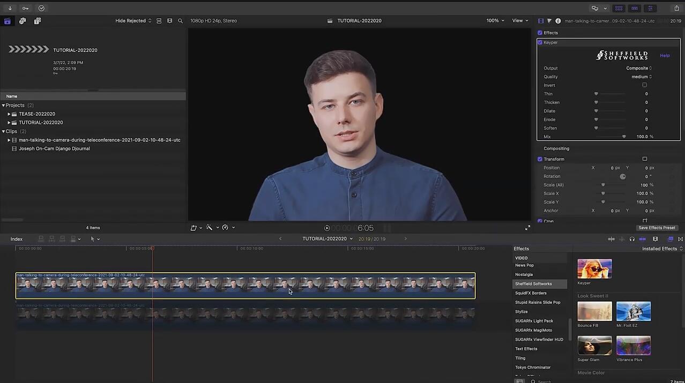Viewport: 685px width, 383px height.
Task: Disable the Effects checkbox in inspector
Action: point(540,33)
